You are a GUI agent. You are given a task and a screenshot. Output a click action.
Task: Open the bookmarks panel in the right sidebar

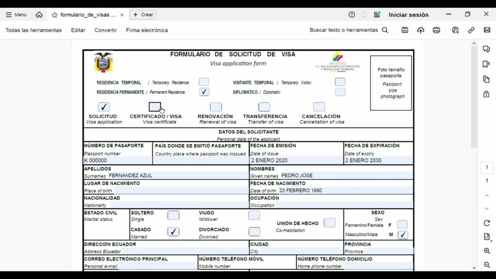pos(486,64)
